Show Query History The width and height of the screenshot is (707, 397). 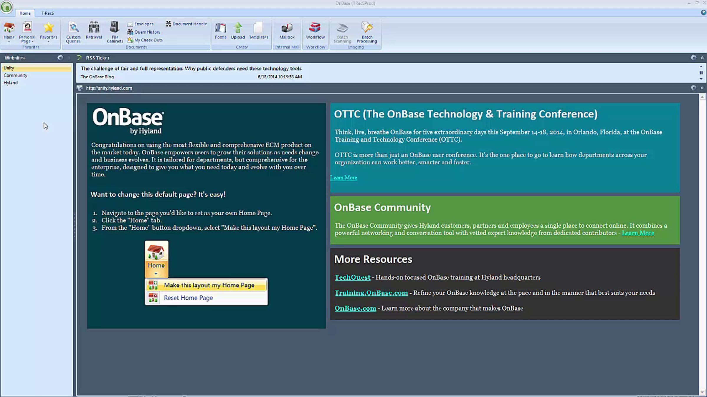144,32
